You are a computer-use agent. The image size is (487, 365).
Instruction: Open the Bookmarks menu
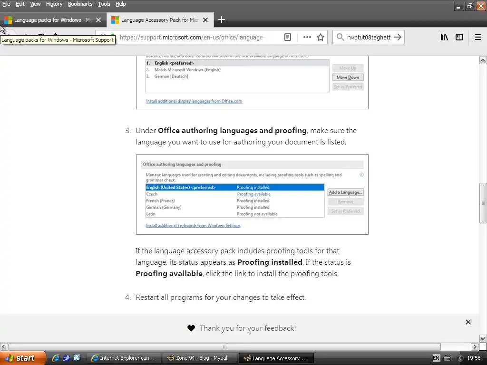pyautogui.click(x=80, y=4)
